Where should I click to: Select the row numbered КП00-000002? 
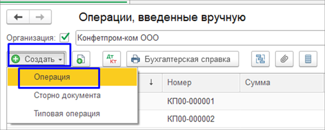click(x=231, y=119)
